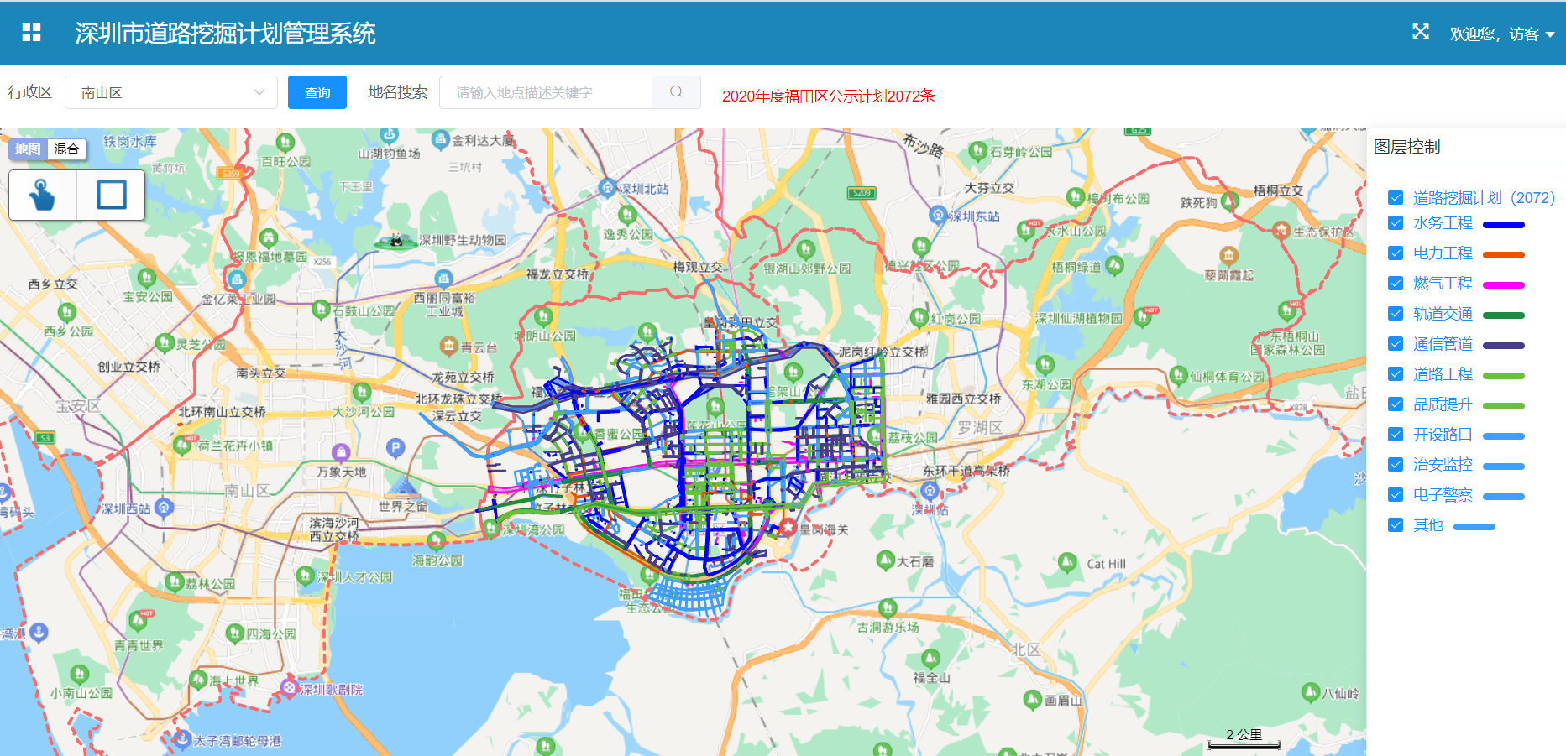Disable the 电力工程 layer checkbox
Screen dimensions: 1566x756
pyautogui.click(x=1396, y=253)
